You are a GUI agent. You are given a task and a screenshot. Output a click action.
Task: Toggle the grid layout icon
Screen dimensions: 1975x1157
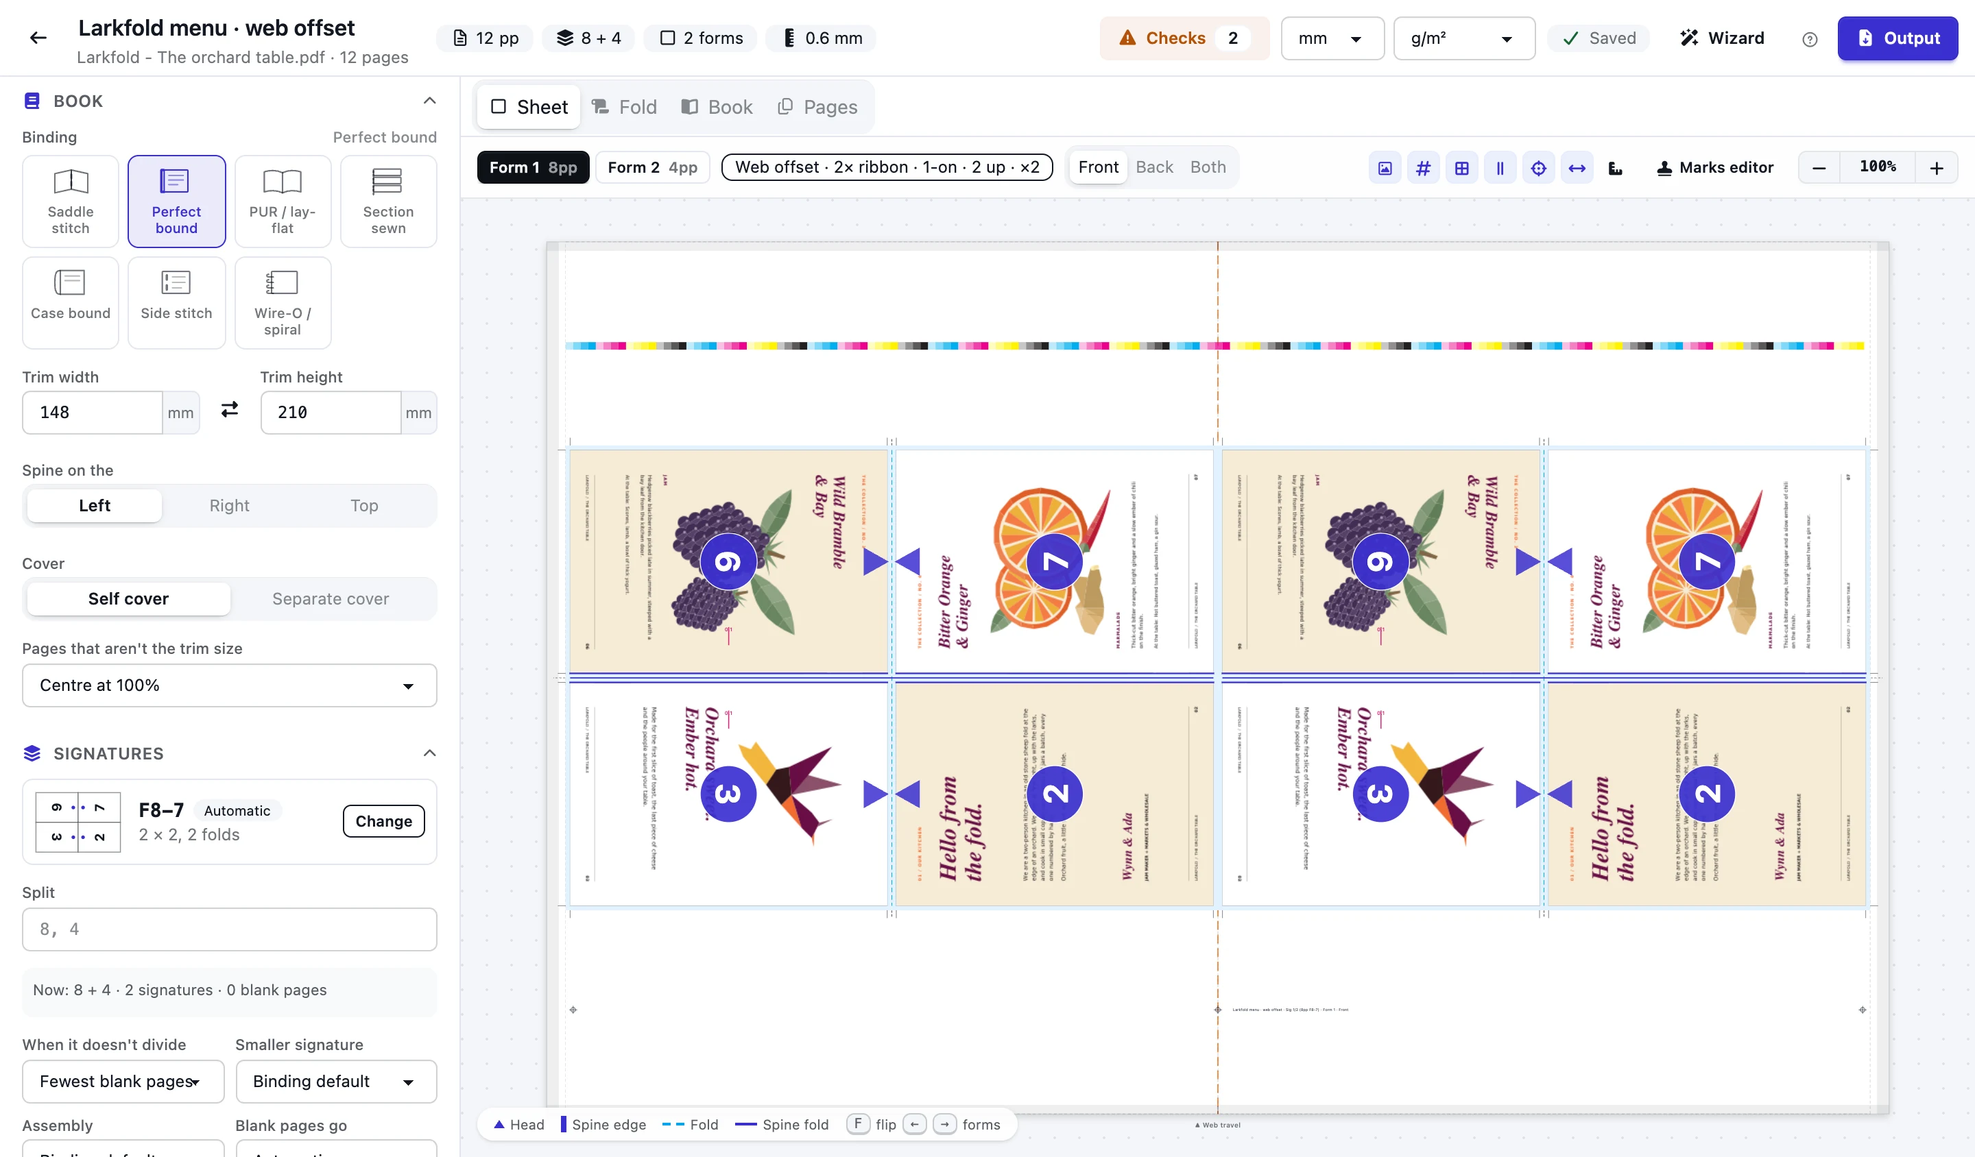1461,168
